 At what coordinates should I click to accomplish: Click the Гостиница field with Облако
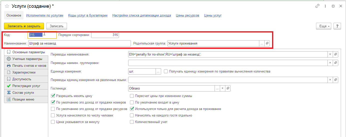pos(171,88)
